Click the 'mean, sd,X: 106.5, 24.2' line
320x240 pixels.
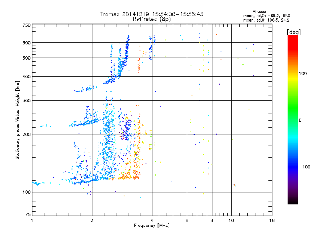click(266, 20)
